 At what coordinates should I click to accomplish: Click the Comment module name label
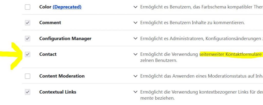[50, 23]
